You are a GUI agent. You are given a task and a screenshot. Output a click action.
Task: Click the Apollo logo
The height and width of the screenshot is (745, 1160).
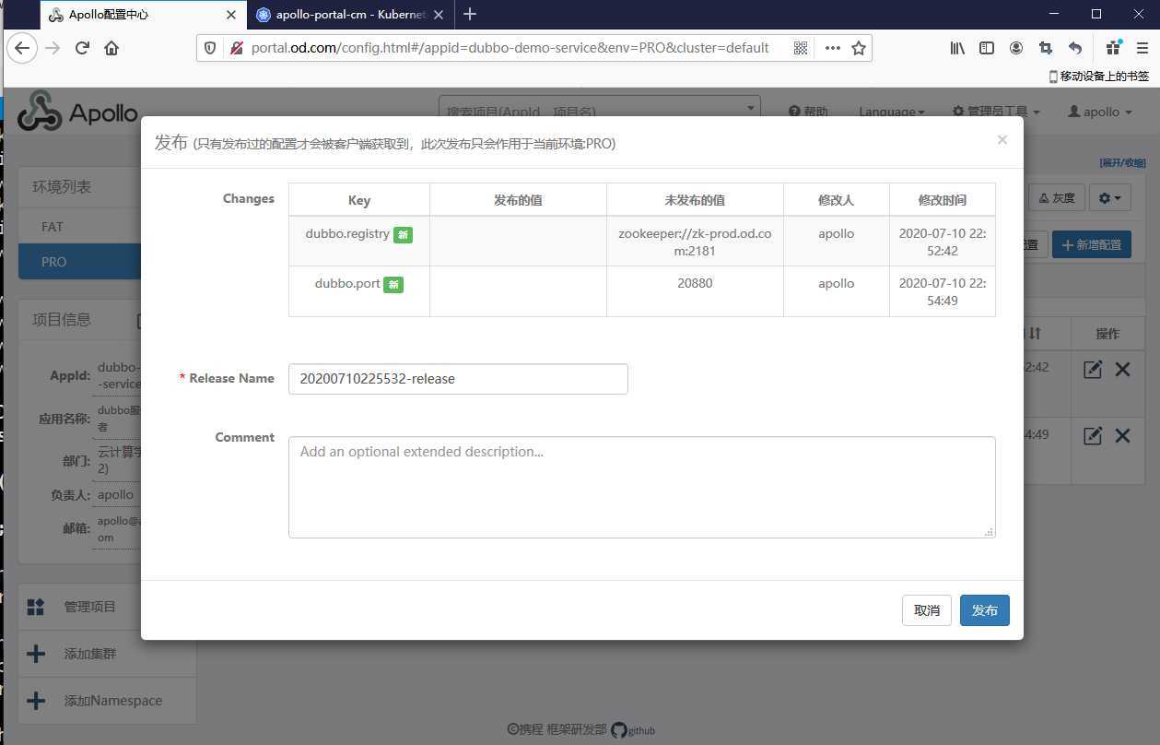[x=77, y=112]
